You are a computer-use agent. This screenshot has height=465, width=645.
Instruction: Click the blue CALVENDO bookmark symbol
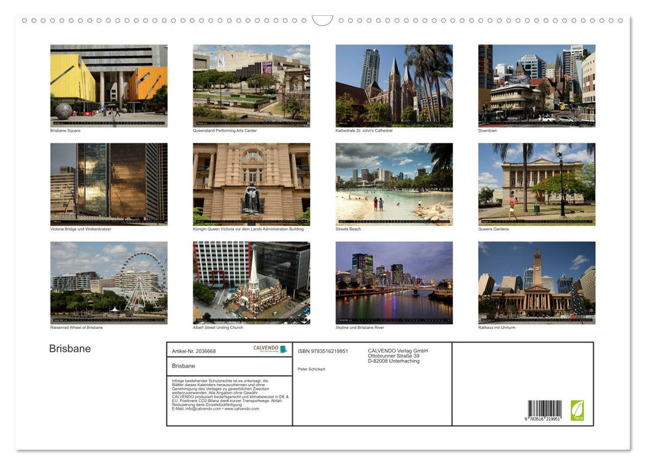coord(282,348)
